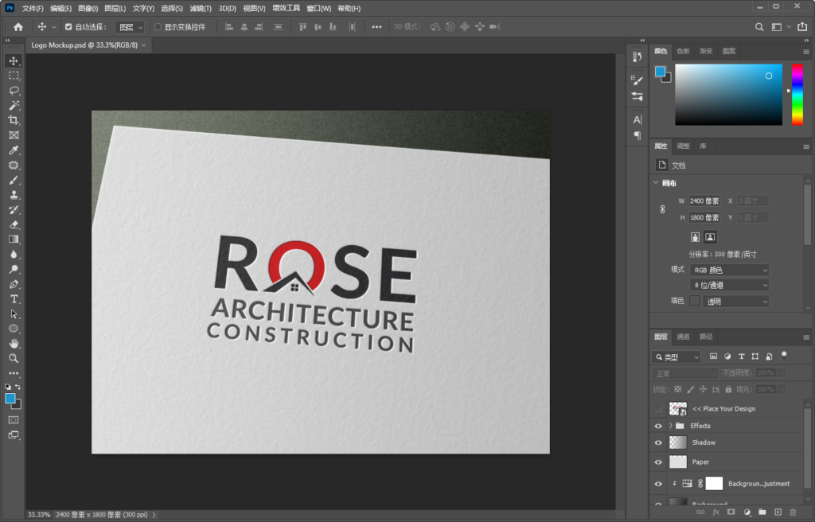Viewport: 815px width, 522px height.
Task: Expand the Effects layer group
Action: (x=670, y=426)
